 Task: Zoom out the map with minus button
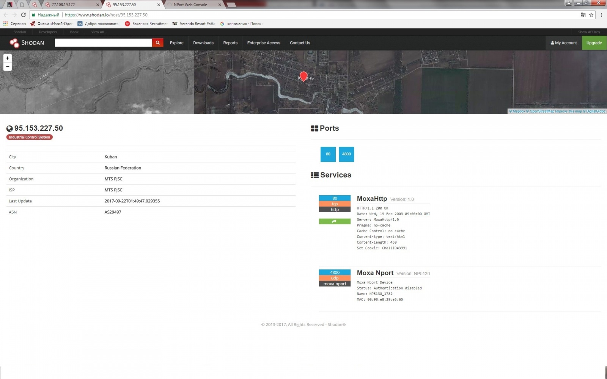tap(7, 66)
